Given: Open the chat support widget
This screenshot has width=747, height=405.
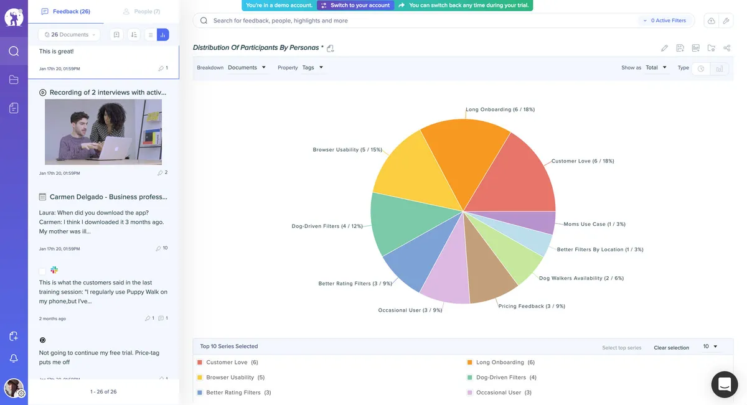Looking at the screenshot, I should (x=724, y=384).
